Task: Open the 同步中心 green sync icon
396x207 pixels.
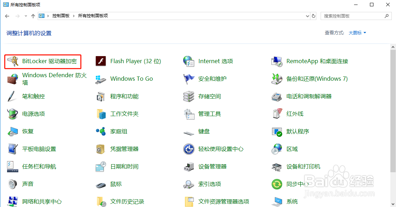Action: [x=277, y=184]
